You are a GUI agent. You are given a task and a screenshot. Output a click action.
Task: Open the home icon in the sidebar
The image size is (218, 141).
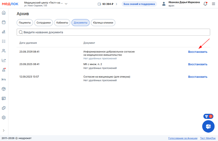pyautogui.click(x=4, y=13)
